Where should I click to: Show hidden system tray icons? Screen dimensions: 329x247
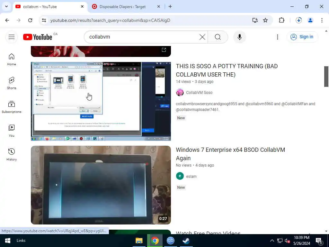coord(272,241)
